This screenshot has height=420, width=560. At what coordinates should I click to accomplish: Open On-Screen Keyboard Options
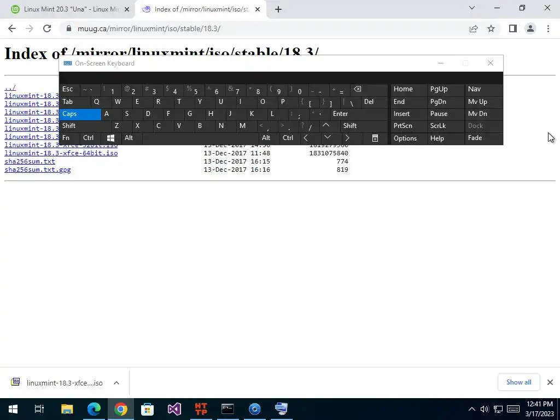[x=409, y=138]
